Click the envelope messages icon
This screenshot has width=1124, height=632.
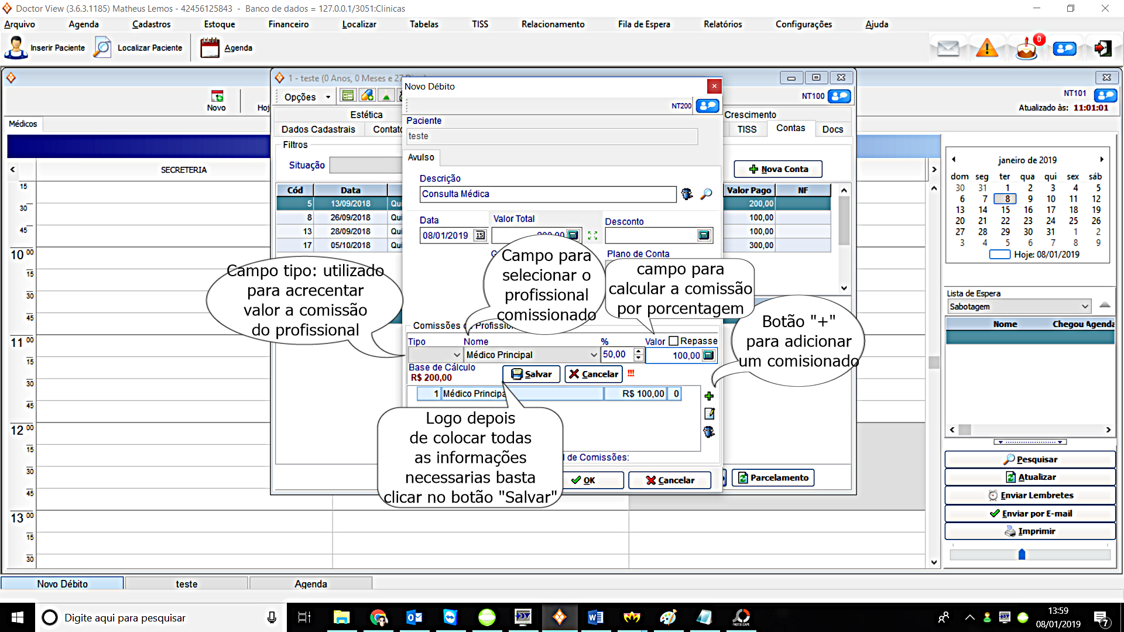pyautogui.click(x=948, y=48)
